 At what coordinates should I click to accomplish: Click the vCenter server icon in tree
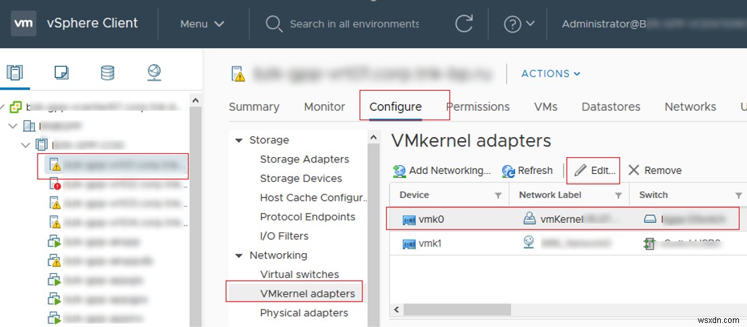coord(15,107)
